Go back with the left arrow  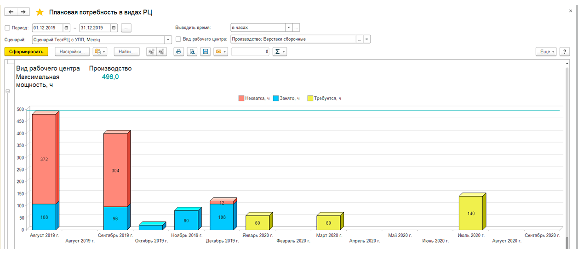(x=11, y=12)
